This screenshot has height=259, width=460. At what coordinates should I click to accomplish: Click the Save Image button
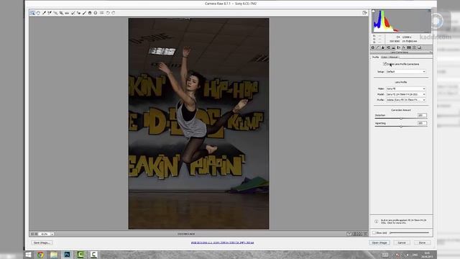coord(42,243)
